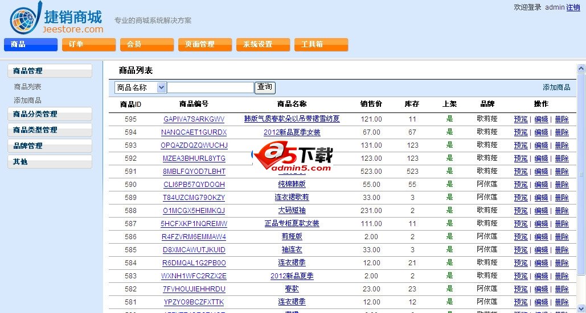The width and height of the screenshot is (586, 313).
Task: Open product code CLI6PB57QYDOQH
Action: [194, 185]
